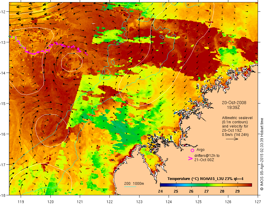
Task: Click the 0.5m/s velocity scale arrow
Action: pos(232,139)
